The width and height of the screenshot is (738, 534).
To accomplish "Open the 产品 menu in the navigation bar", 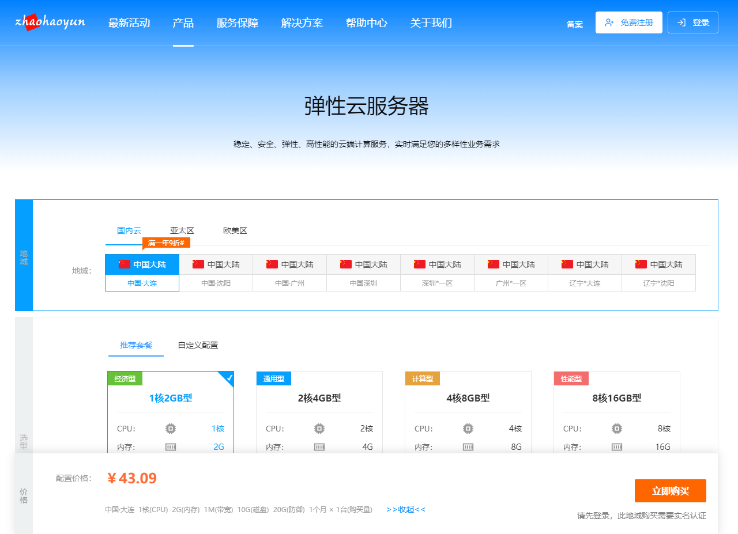I will point(183,23).
